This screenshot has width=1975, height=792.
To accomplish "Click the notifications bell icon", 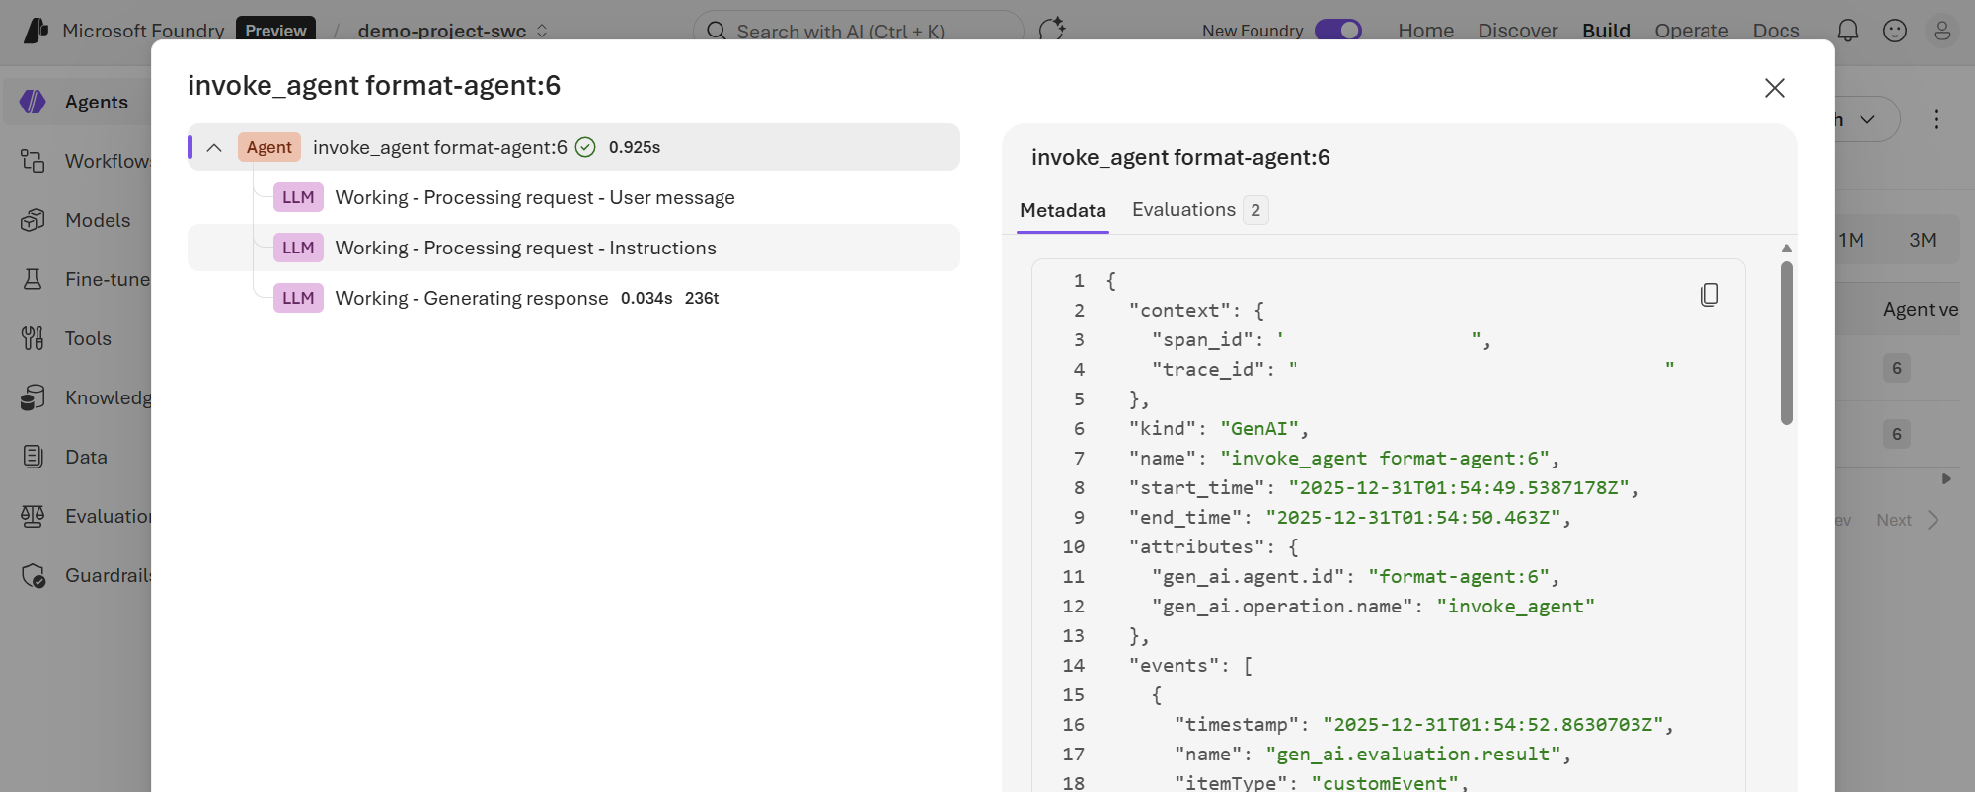I will pos(1848,31).
